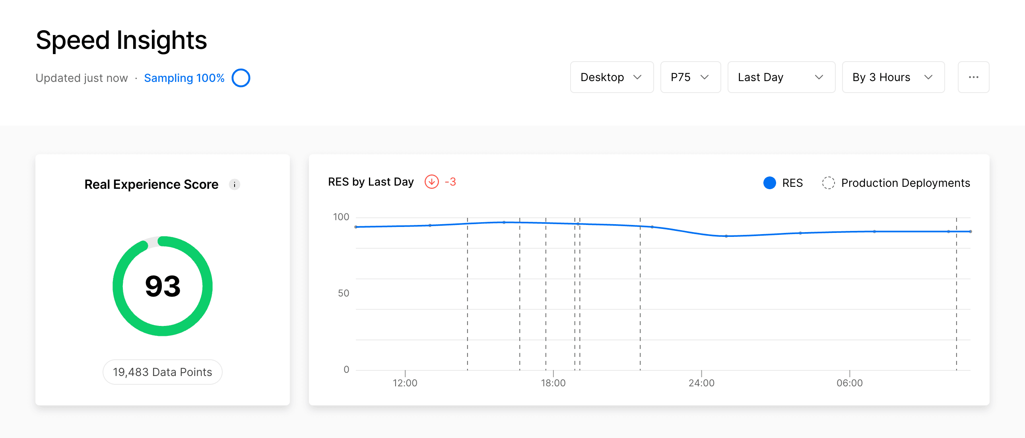This screenshot has width=1025, height=438.
Task: Click the red decrease arrow beside -3
Action: [x=432, y=182]
